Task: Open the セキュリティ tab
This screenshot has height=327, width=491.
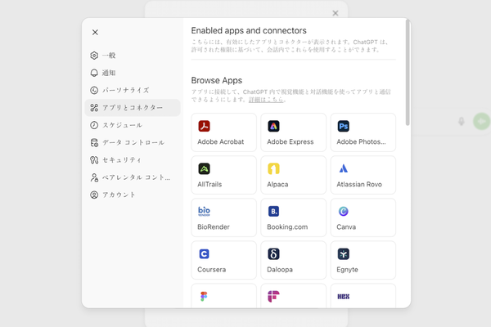Action: (x=133, y=160)
